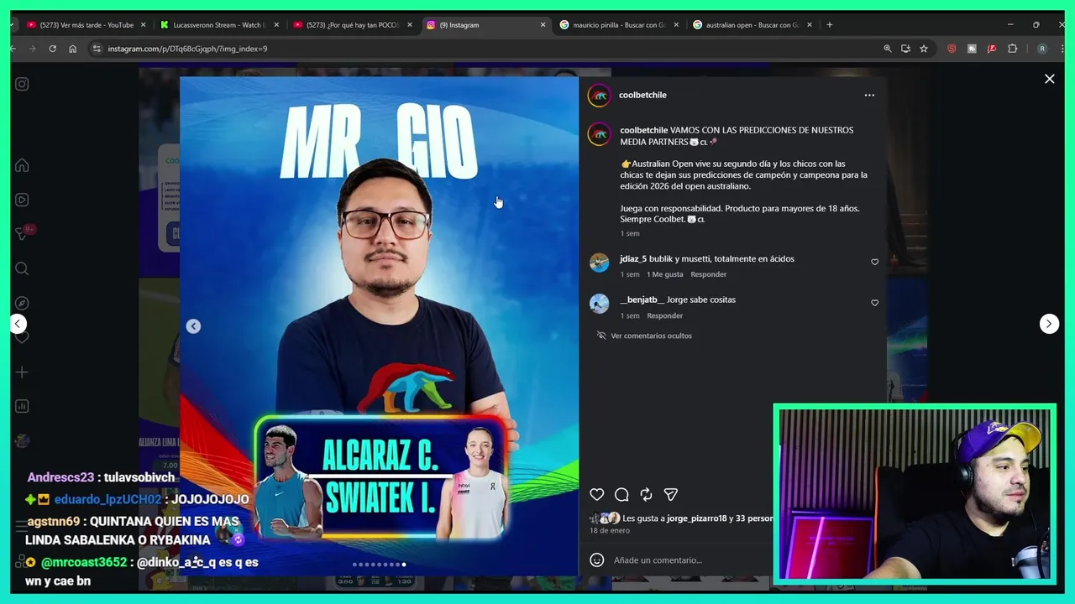1075x604 pixels.
Task: Open the Reels icon in sidebar
Action: coord(22,200)
